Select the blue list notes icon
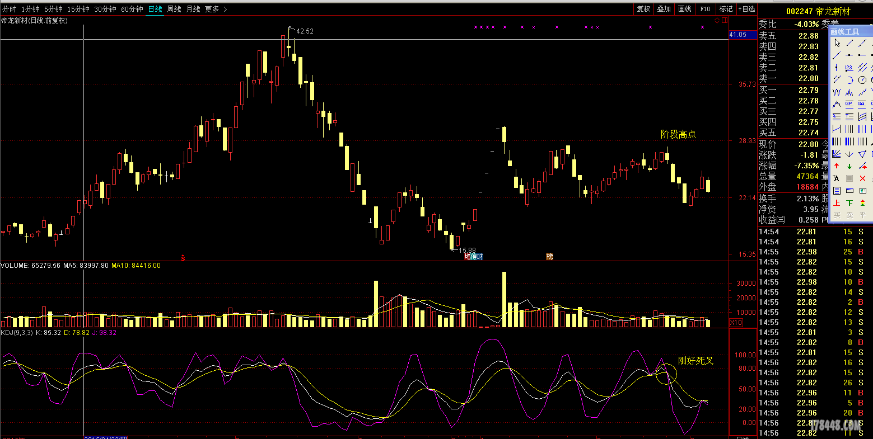873x439 pixels. pyautogui.click(x=837, y=191)
